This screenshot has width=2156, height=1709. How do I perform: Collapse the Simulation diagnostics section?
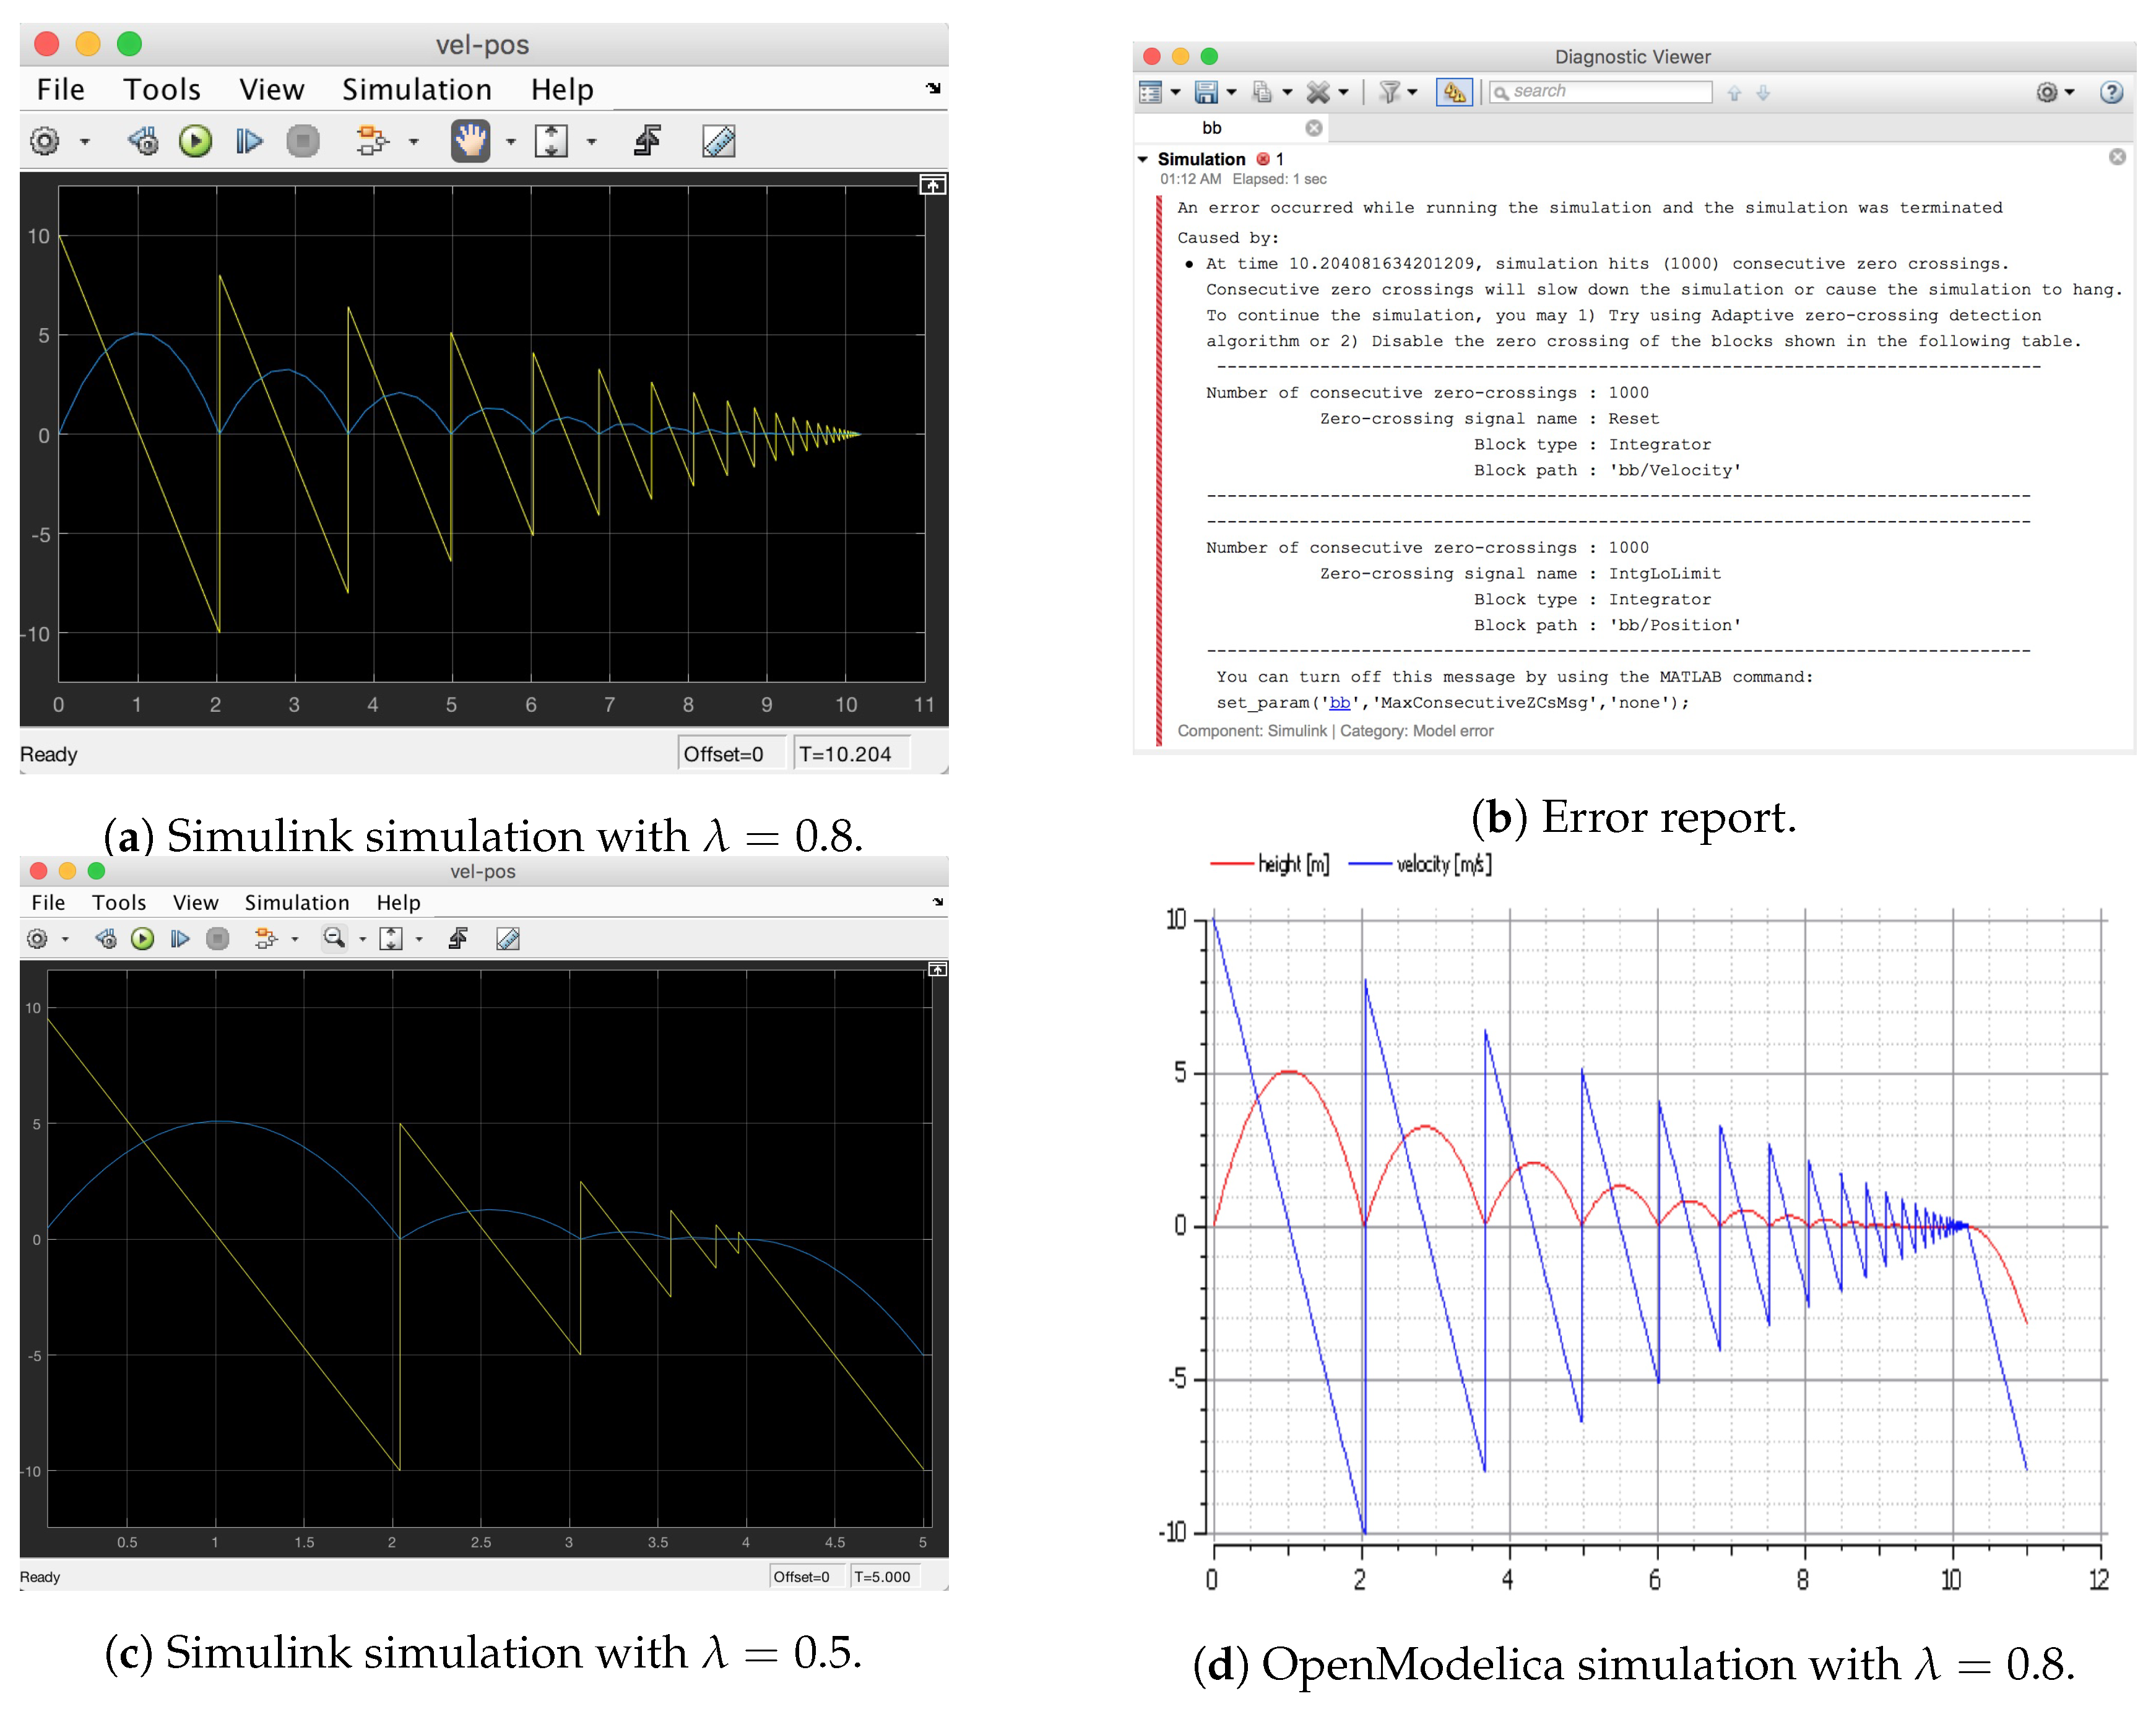click(x=1143, y=159)
